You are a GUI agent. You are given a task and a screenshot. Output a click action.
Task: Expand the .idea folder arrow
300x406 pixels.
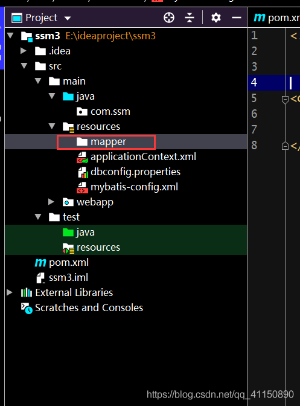click(24, 51)
